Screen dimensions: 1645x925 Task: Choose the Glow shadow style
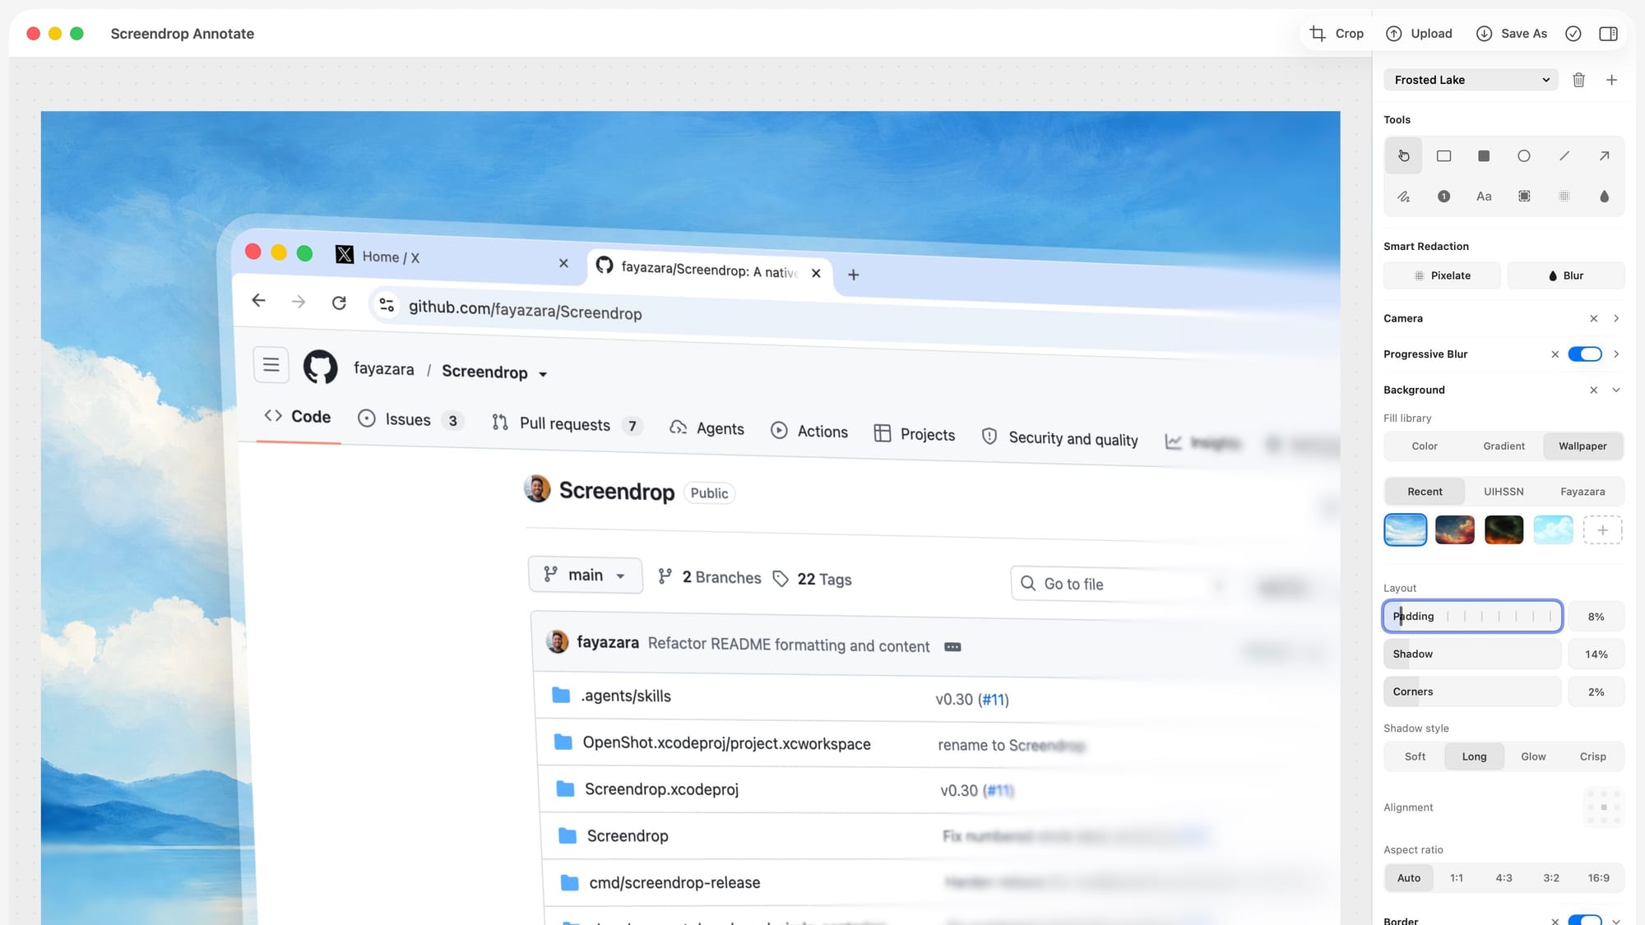click(1533, 756)
